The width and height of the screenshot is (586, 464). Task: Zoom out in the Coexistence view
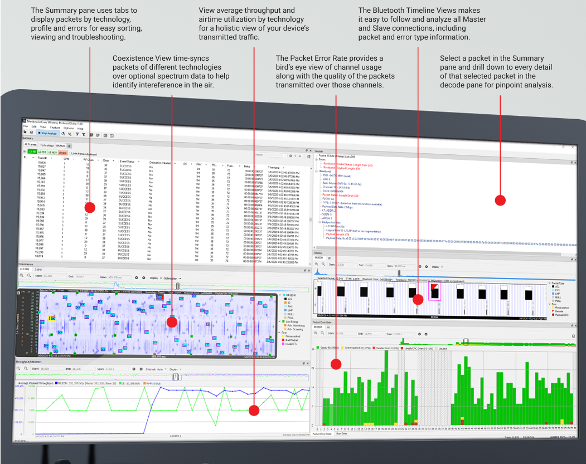(x=28, y=276)
